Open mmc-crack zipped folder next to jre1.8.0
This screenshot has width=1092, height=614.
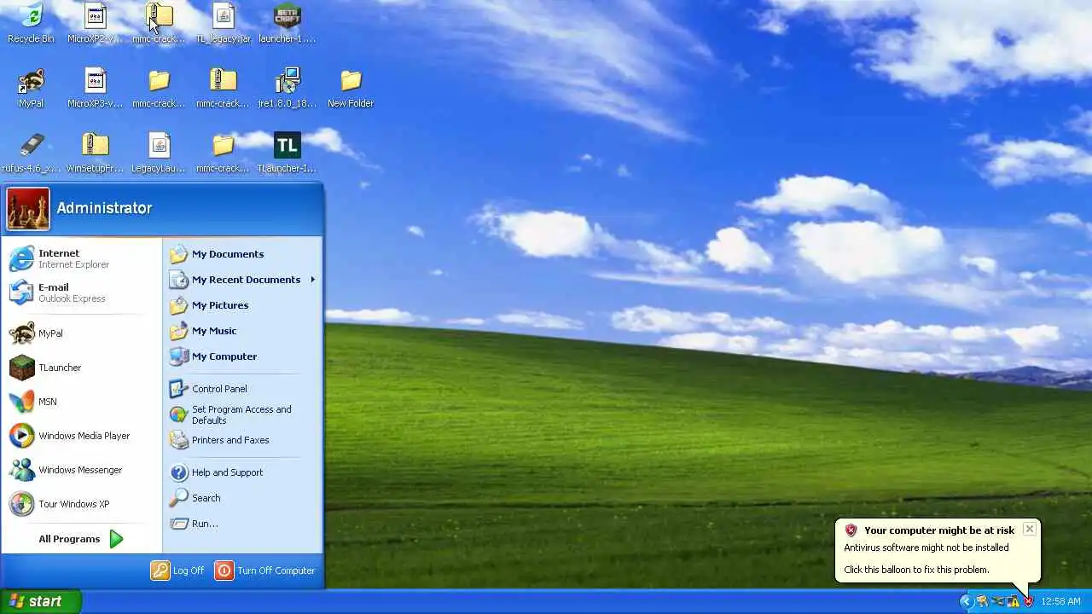[x=223, y=88]
